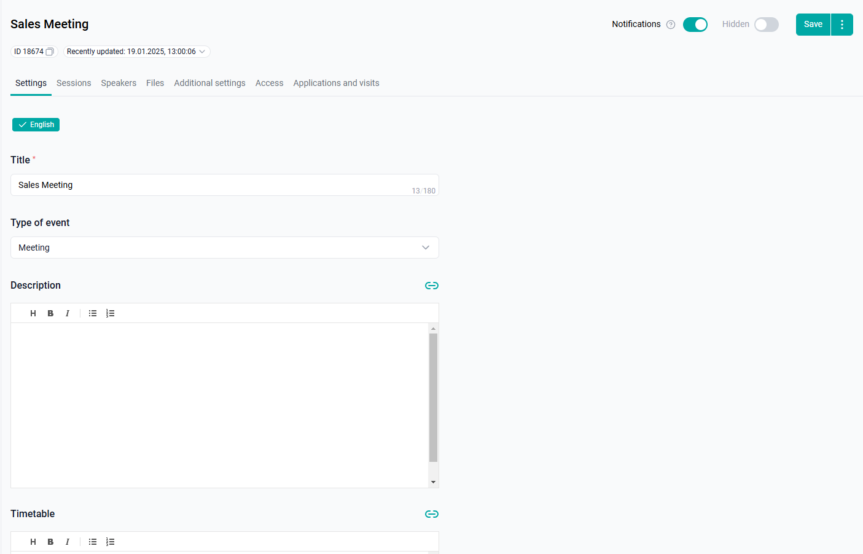
Task: Enable the Hidden switch
Action: tap(767, 25)
